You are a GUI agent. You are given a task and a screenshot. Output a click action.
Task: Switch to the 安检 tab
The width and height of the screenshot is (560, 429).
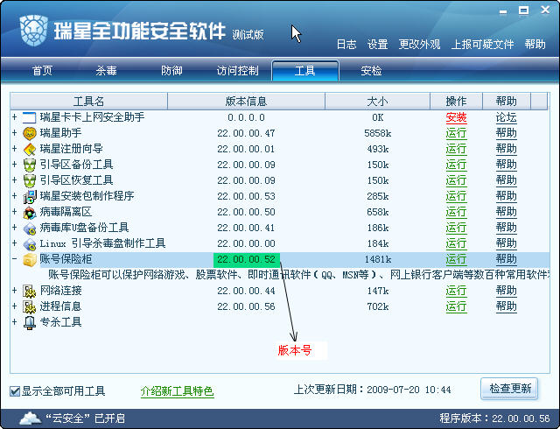click(371, 70)
